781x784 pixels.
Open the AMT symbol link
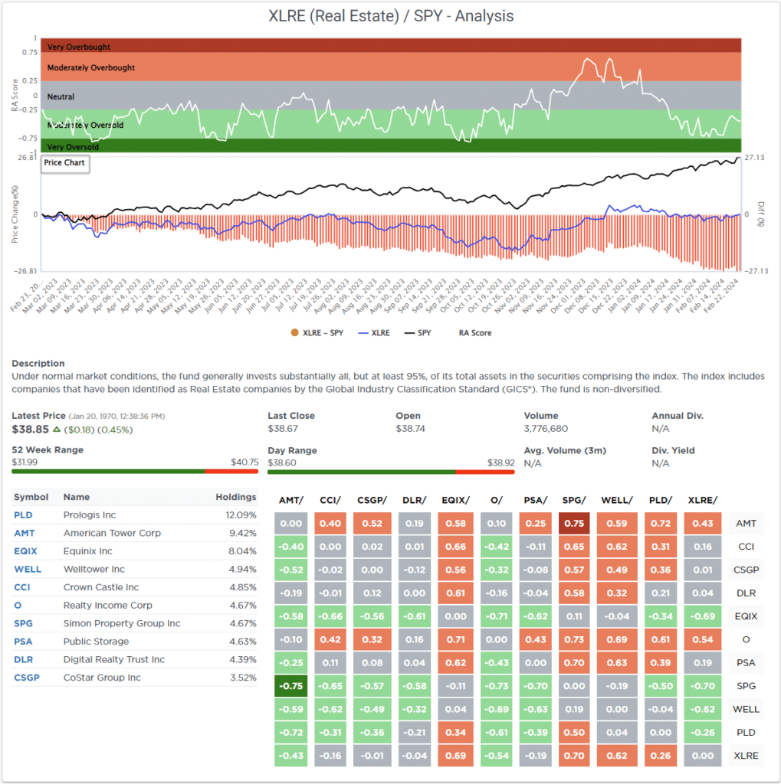pos(24,533)
